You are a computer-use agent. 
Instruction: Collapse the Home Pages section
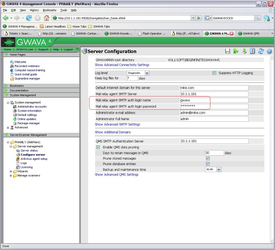[x=6, y=55]
